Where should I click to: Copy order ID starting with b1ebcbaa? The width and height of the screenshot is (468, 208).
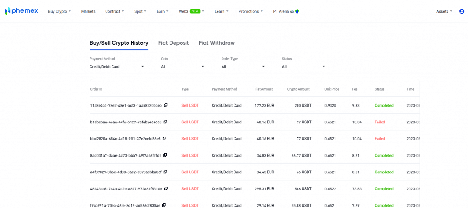(165, 122)
